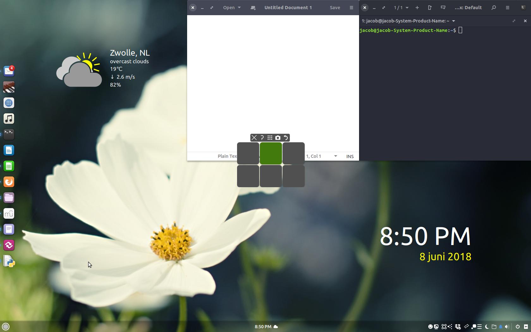Open the terminal hamburger menu

(508, 8)
